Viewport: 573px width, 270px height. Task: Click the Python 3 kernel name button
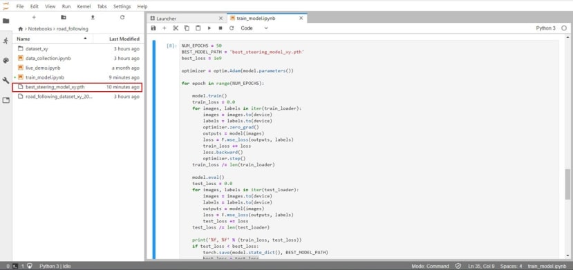click(x=545, y=28)
